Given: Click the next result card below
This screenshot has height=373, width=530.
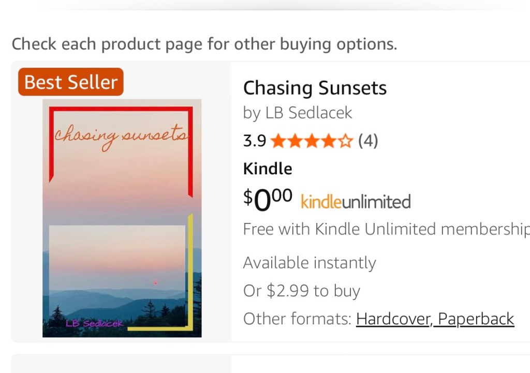Looking at the screenshot, I should pyautogui.click(x=269, y=364).
